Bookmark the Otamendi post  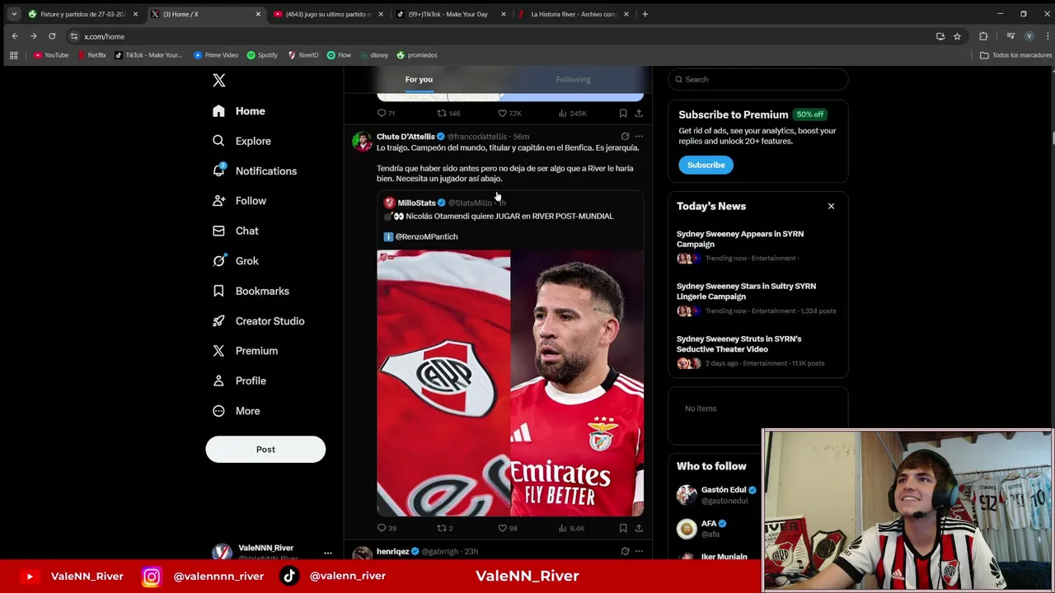coord(623,528)
